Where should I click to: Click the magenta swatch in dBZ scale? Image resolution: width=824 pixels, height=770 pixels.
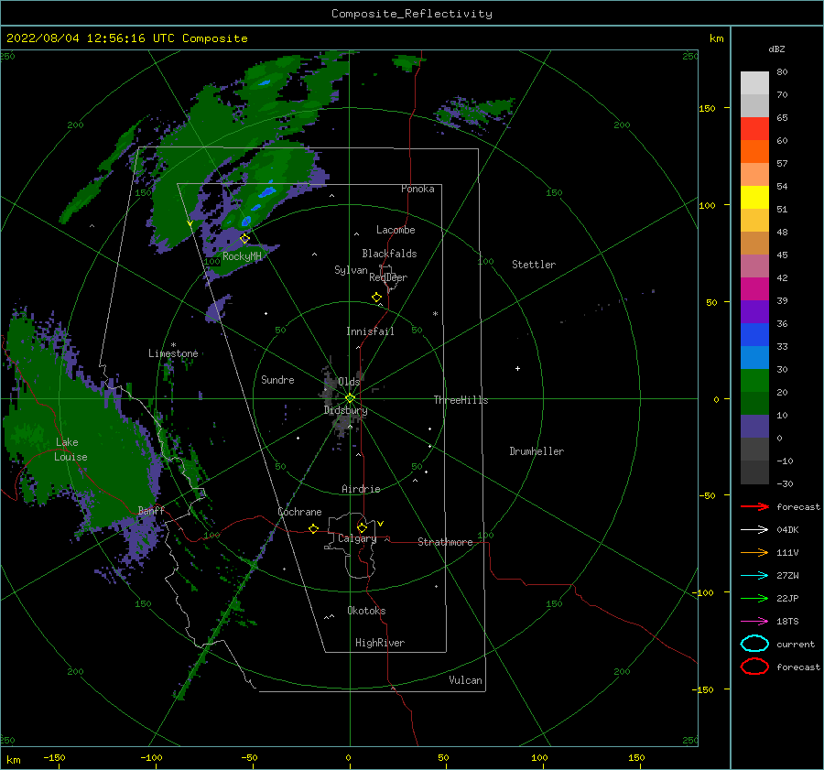tap(754, 289)
